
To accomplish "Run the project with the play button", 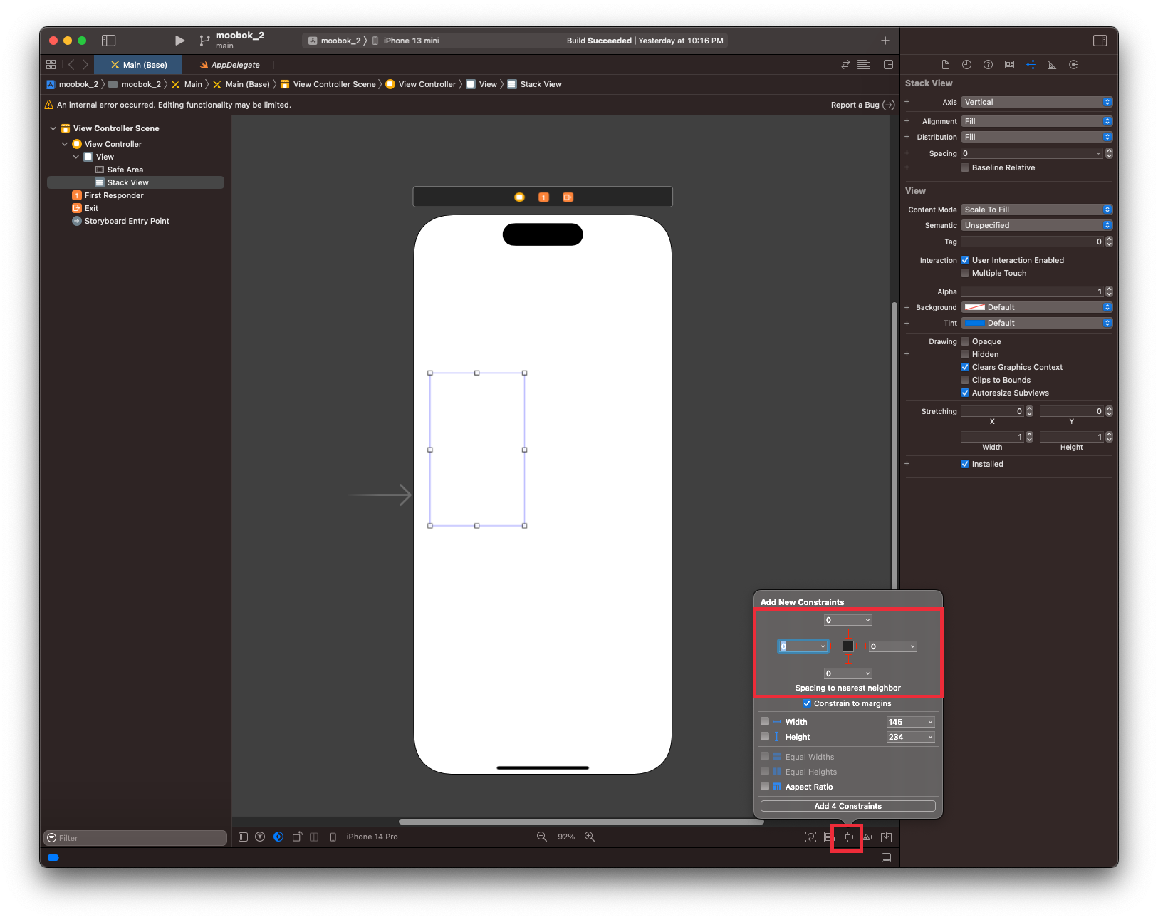I will click(x=179, y=41).
